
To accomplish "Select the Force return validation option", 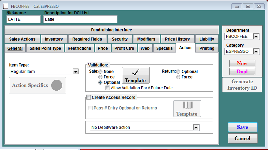I will pos(178,77).
